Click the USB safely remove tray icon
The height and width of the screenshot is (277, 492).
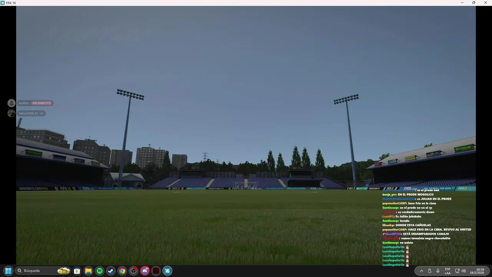pos(430,271)
